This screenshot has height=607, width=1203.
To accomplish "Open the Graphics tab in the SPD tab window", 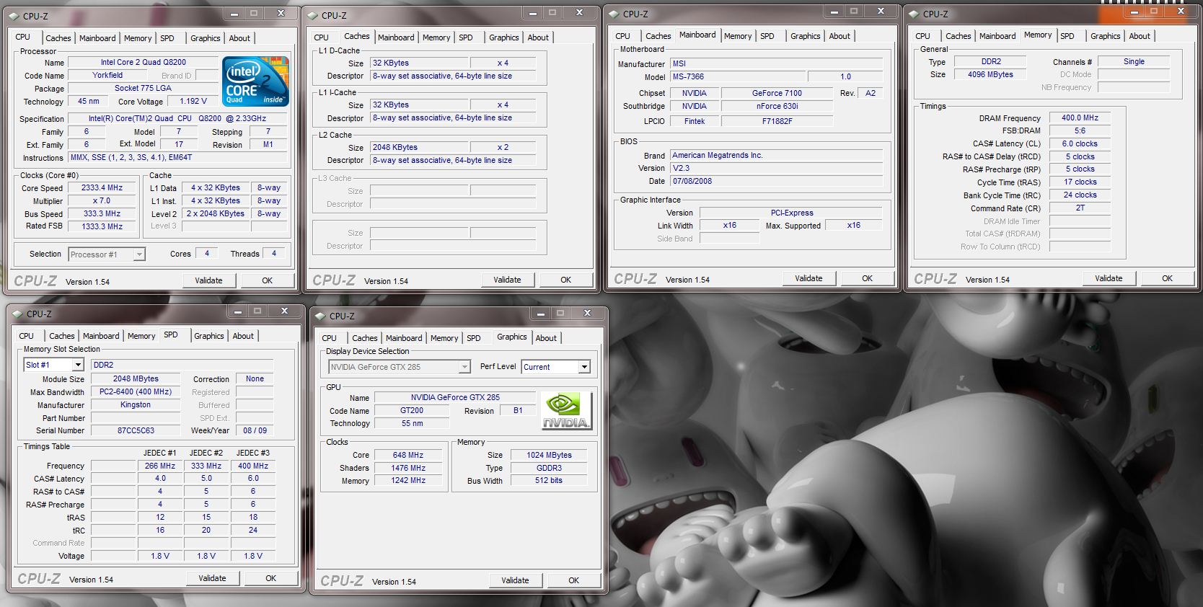I will 208,336.
